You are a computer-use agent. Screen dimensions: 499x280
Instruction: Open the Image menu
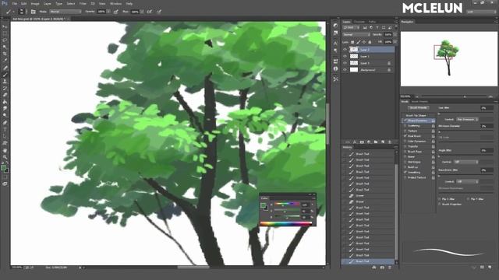[x=35, y=3]
